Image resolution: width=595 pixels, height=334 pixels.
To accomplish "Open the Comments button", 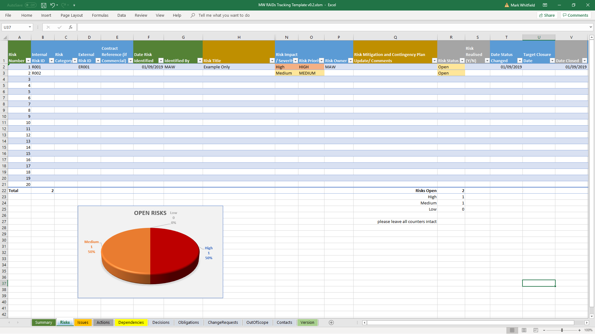I will tap(575, 15).
